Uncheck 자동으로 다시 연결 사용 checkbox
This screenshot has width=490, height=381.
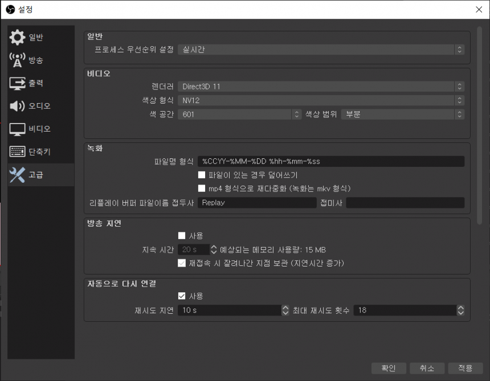pos(182,296)
